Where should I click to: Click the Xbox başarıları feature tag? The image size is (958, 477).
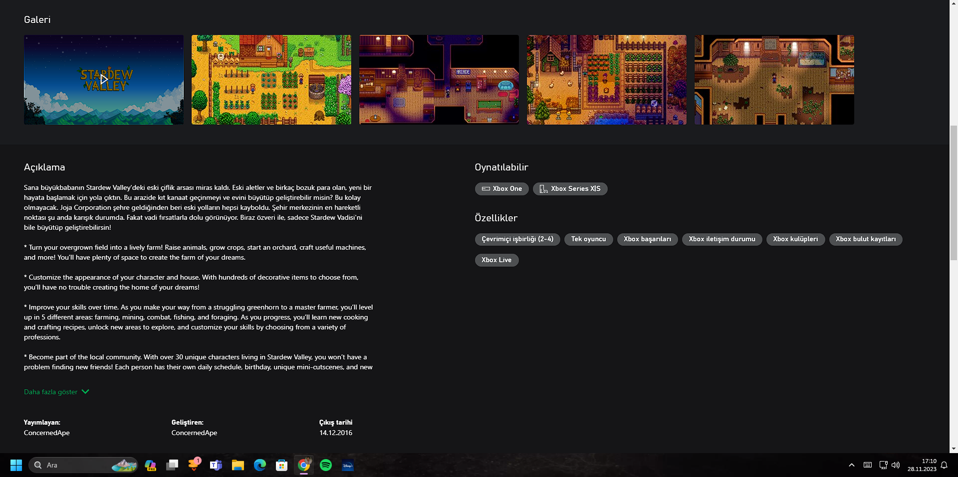pos(648,239)
